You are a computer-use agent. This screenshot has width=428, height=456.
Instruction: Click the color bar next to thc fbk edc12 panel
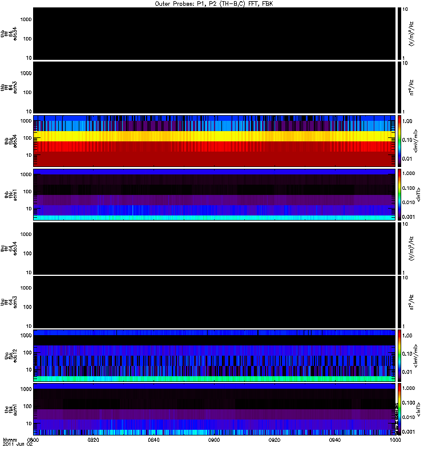click(400, 355)
